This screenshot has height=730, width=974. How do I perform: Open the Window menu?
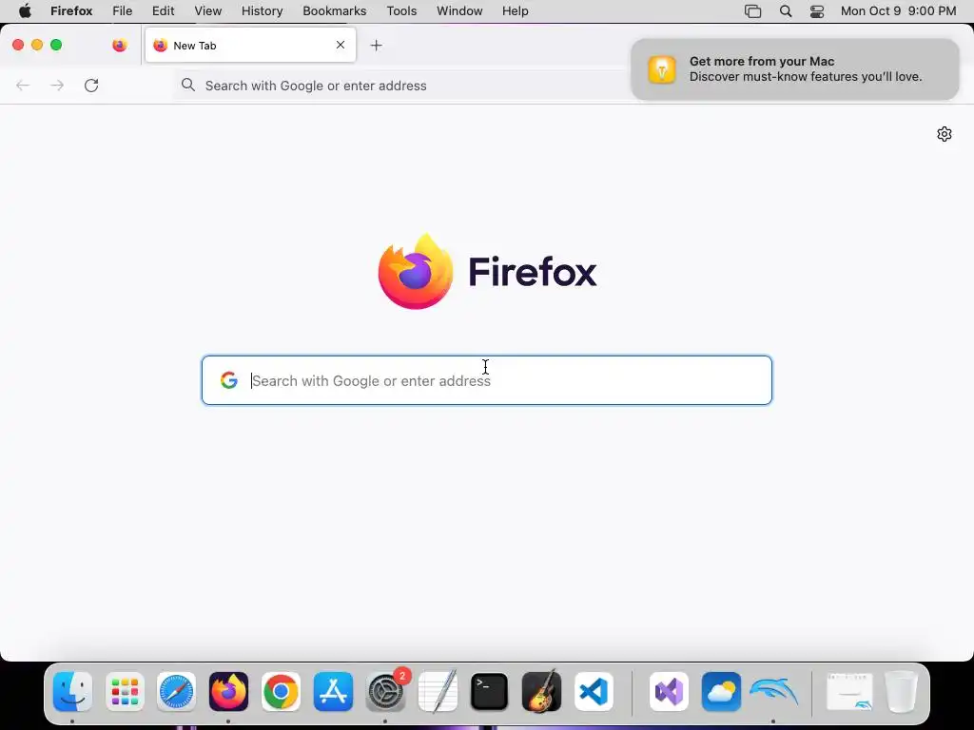[x=459, y=11]
